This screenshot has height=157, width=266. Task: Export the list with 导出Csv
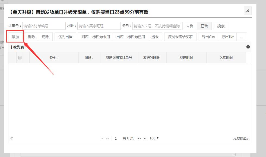coord(208,37)
